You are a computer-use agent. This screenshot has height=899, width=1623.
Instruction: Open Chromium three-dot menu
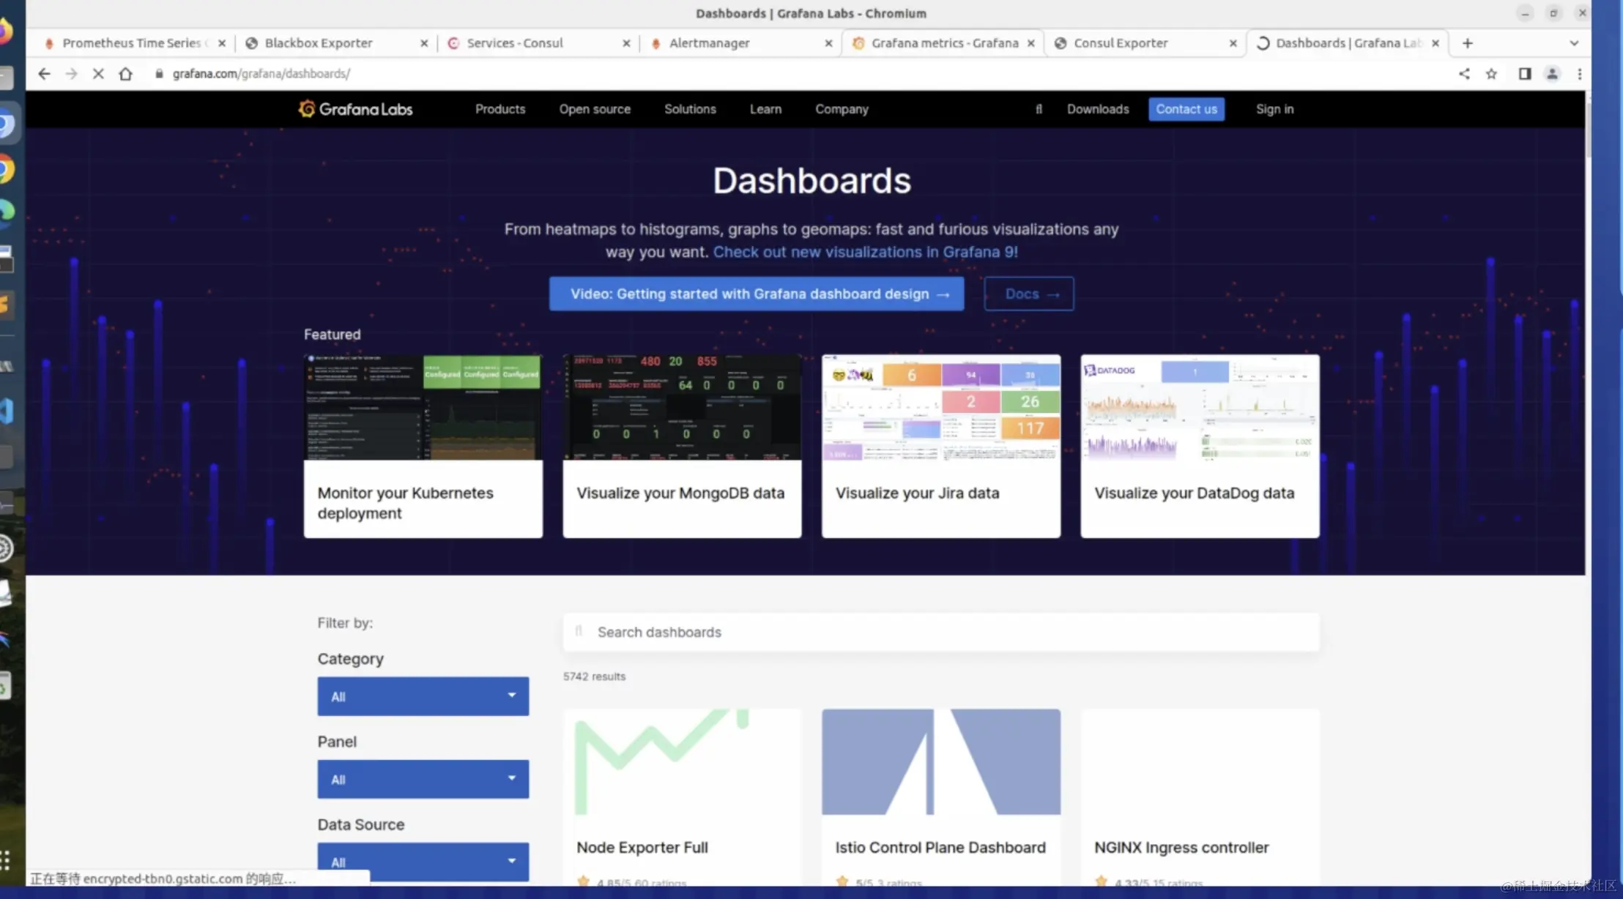tap(1580, 74)
